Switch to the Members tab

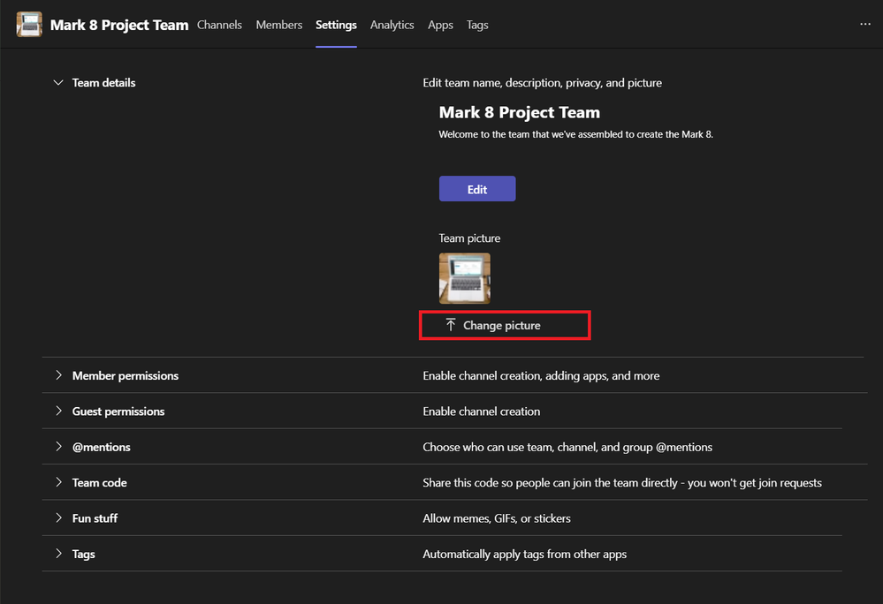click(x=278, y=25)
